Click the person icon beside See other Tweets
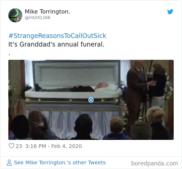The image size is (182, 169). pos(9,162)
